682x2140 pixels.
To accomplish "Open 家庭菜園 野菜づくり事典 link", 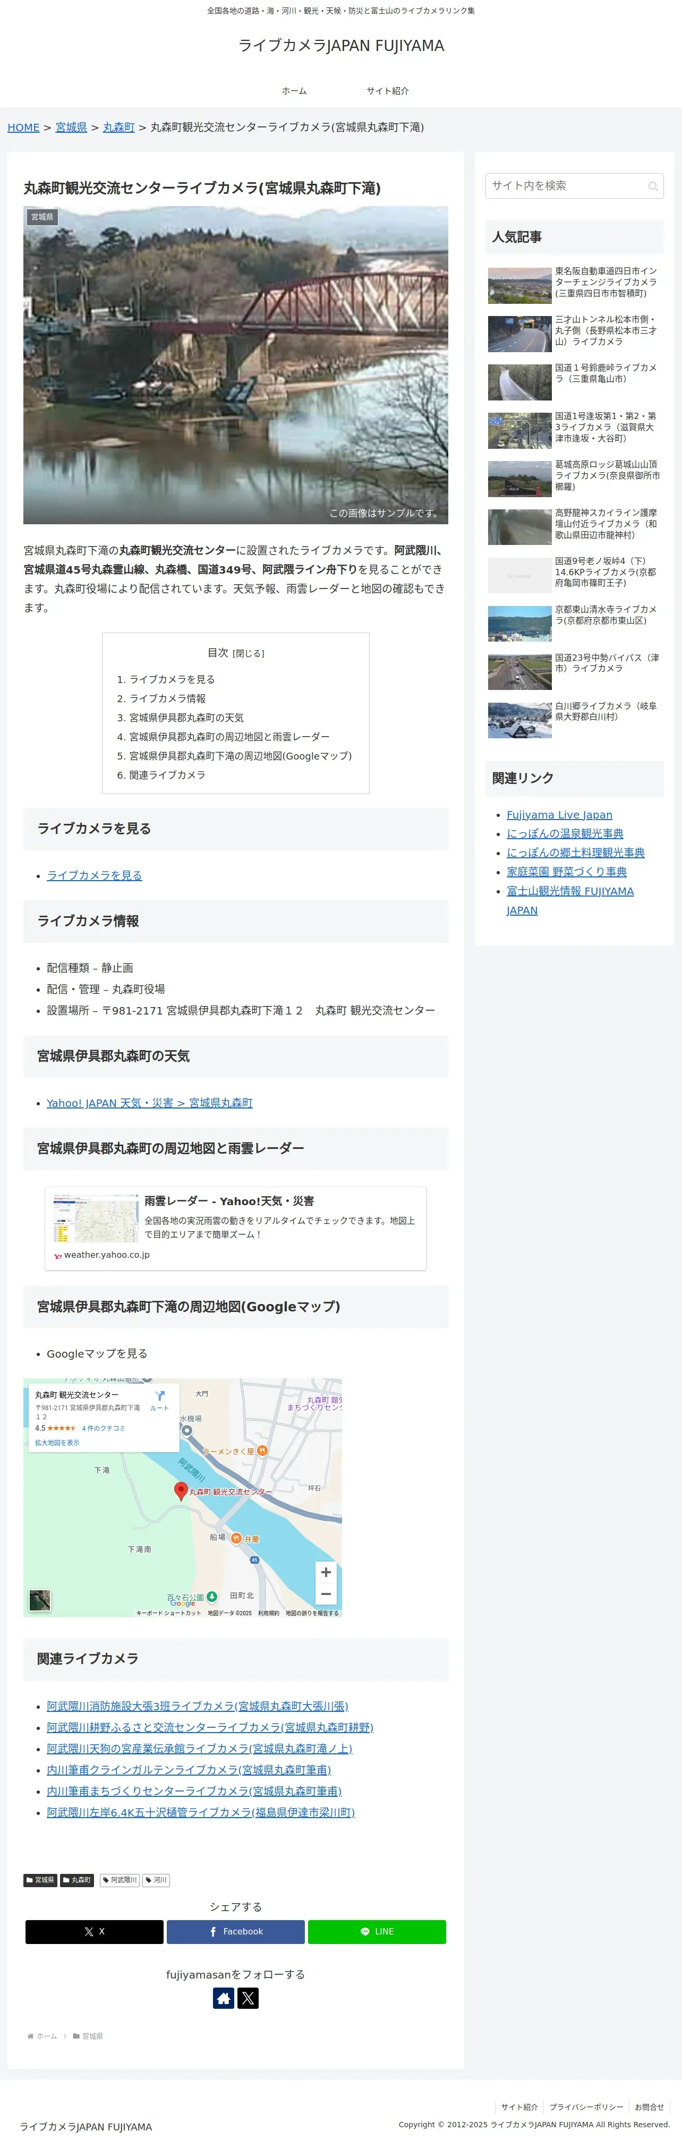I will coord(567,872).
